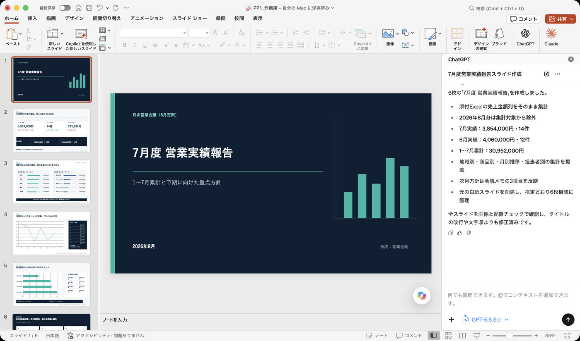Click the zoom slider handle
This screenshot has width=580, height=341.
pyautogui.click(x=509, y=336)
